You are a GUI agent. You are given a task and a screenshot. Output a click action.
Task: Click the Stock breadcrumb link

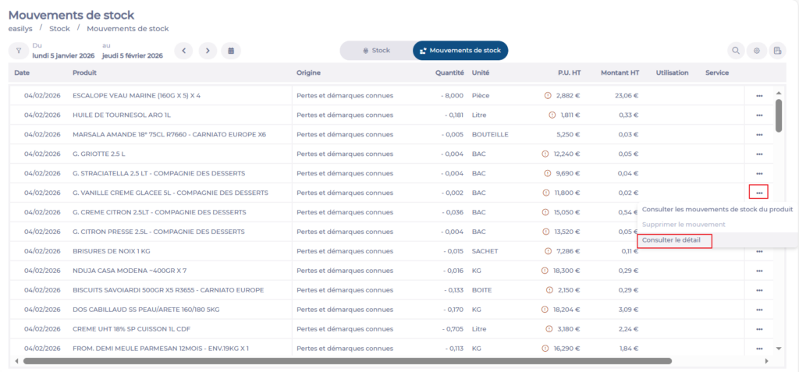tap(59, 29)
